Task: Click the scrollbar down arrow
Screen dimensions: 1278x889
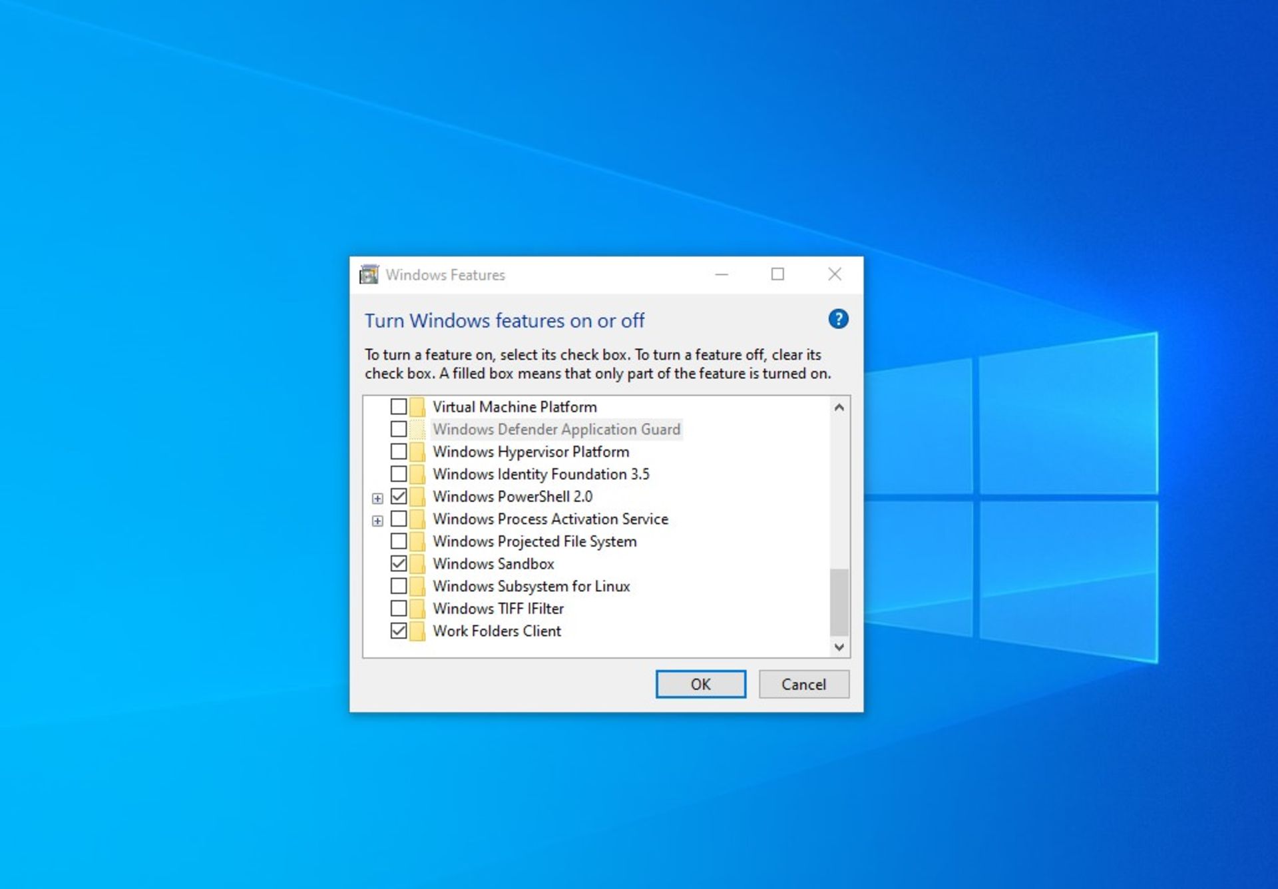Action: (x=839, y=647)
